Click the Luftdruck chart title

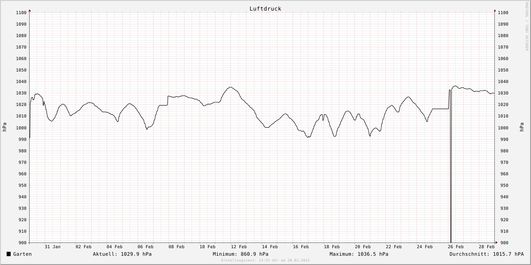265,9
